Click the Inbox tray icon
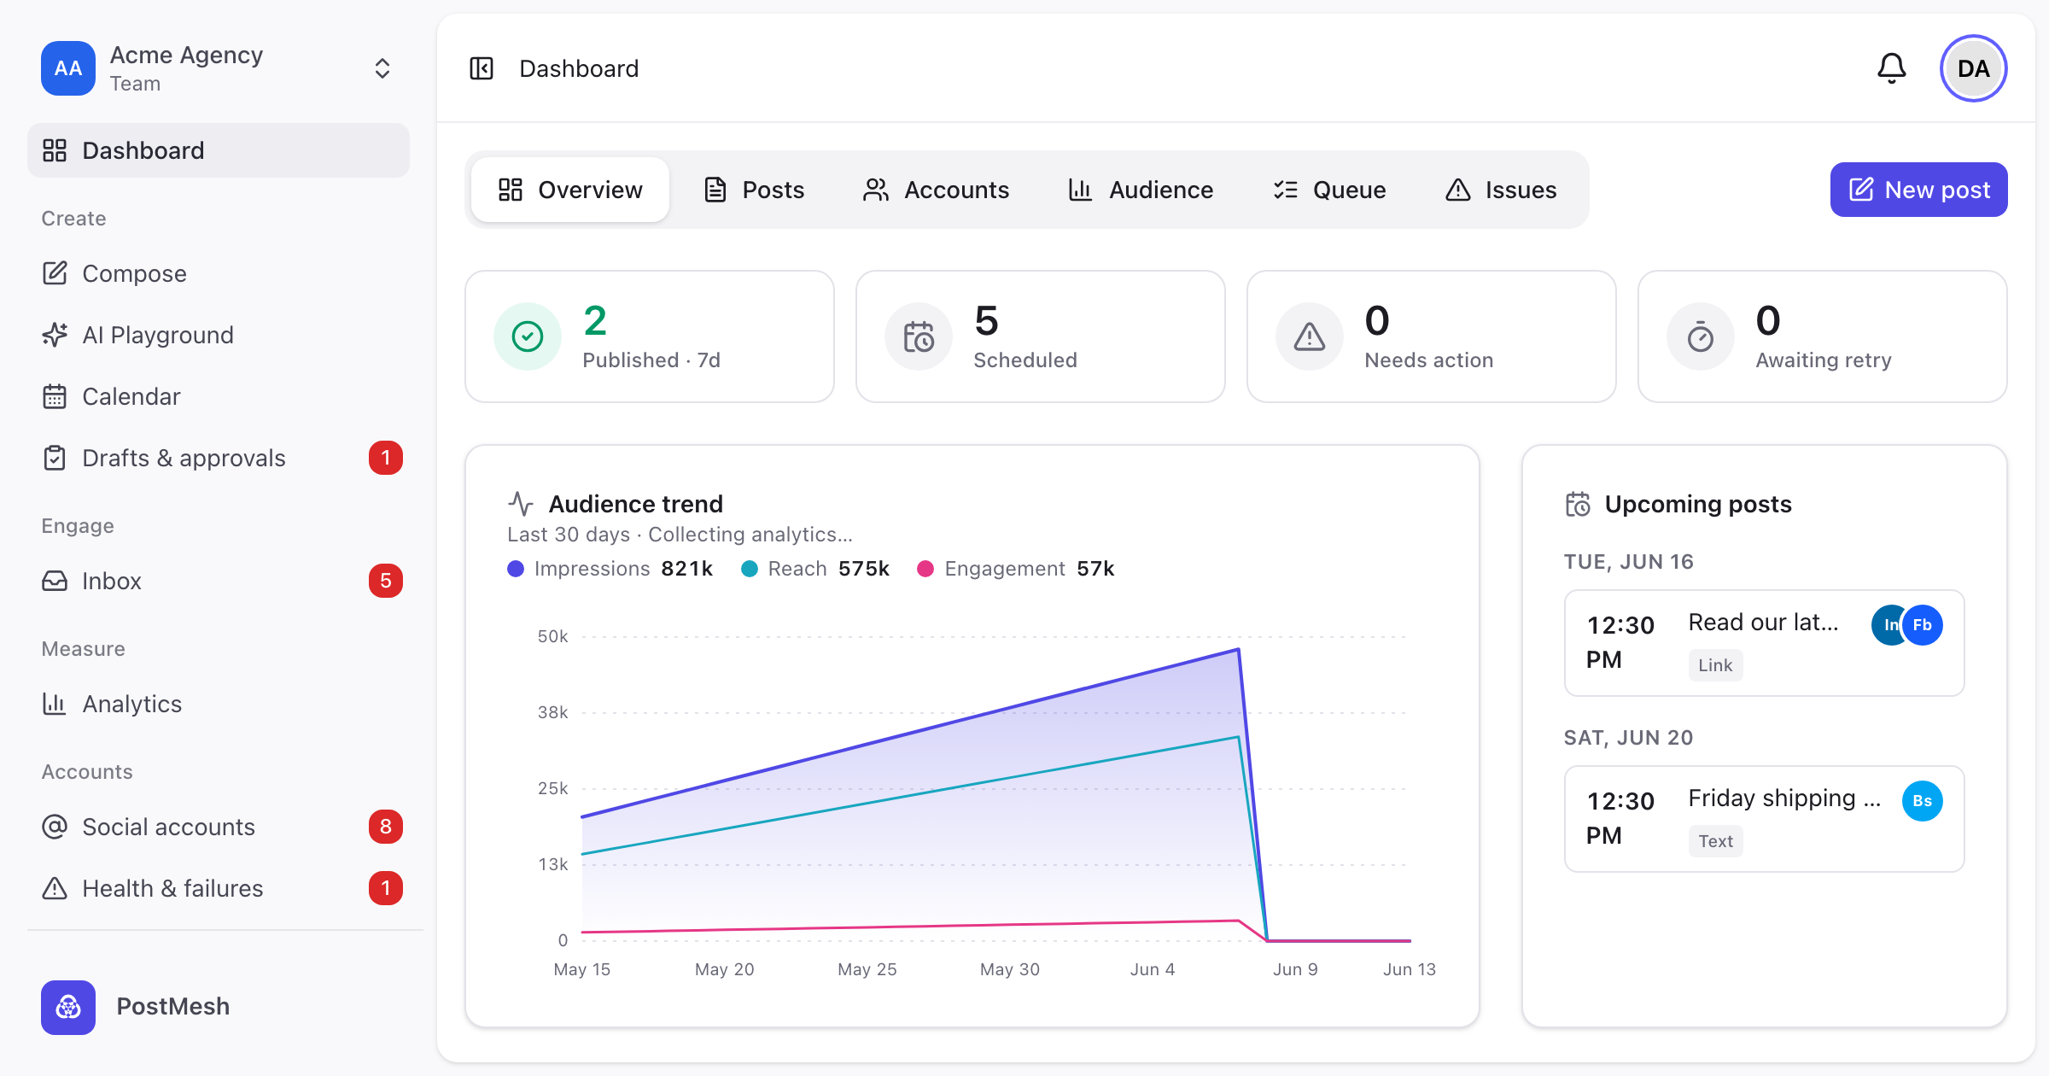Screen dimensions: 2049x1076 pyautogui.click(x=55, y=581)
